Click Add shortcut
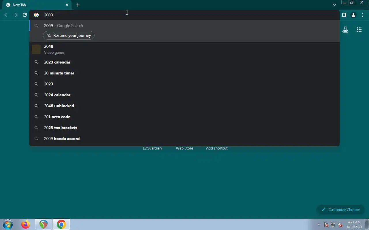Screen dimensions: 369x230 tap(217, 148)
